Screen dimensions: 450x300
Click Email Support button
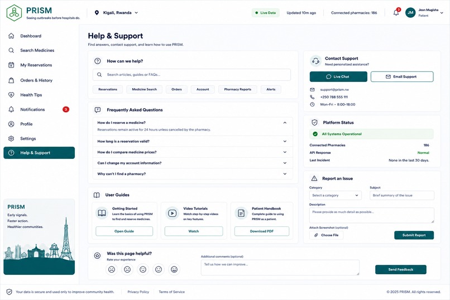point(402,77)
